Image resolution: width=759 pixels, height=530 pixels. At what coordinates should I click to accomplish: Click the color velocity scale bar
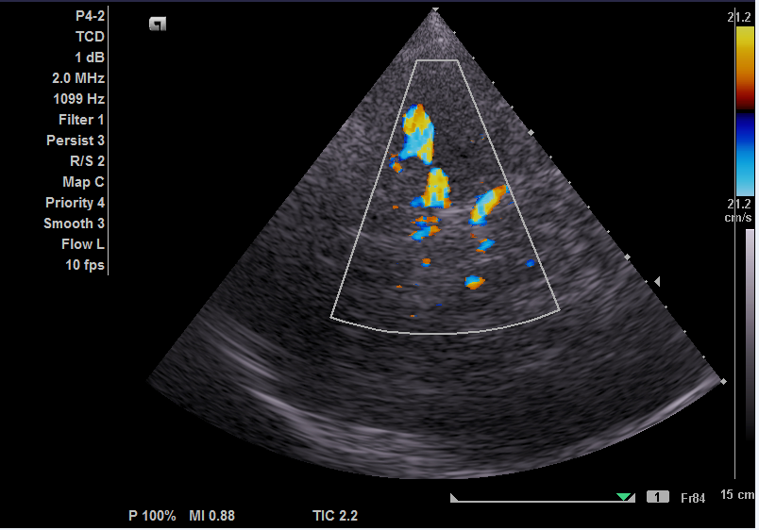745,110
